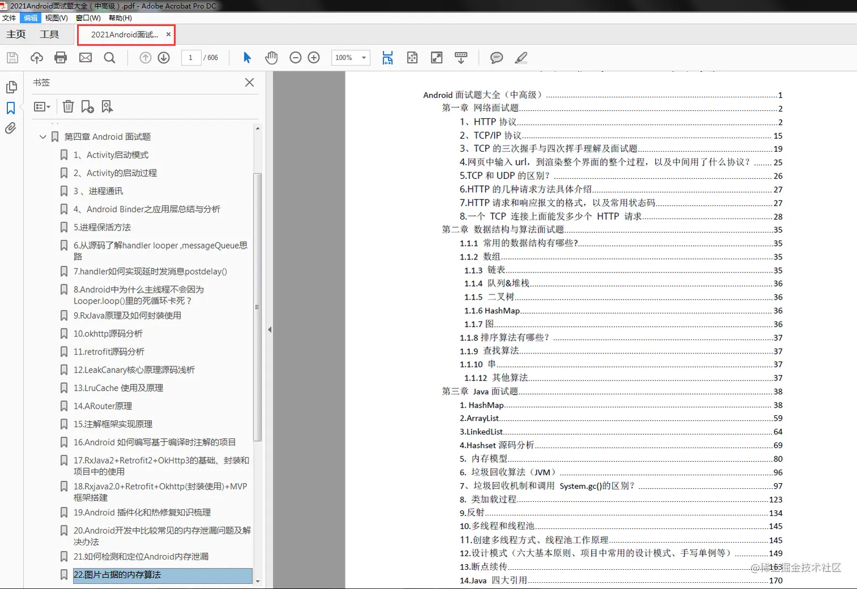Open the 视图(V) menu
Viewport: 857px width, 589px height.
tap(56, 18)
